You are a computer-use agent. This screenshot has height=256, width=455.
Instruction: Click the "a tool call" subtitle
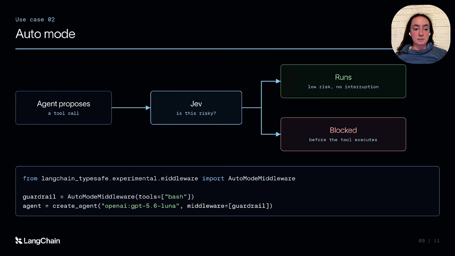coord(64,113)
